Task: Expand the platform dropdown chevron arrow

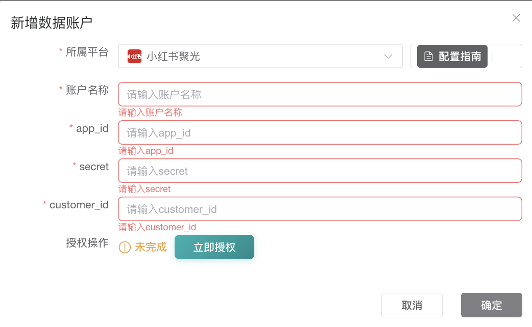Action: tap(388, 56)
